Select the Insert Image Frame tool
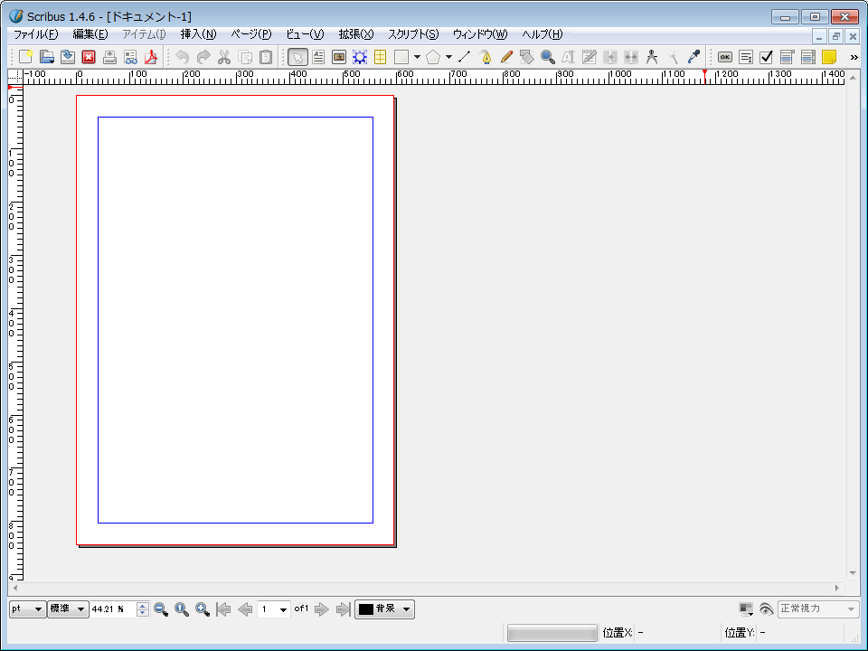868x651 pixels. point(339,57)
